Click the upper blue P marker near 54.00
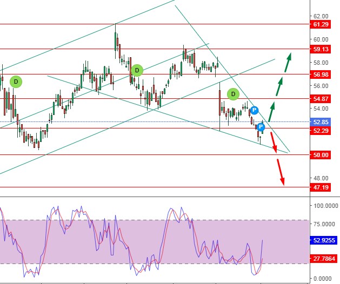This screenshot has width=340, height=284. pos(255,110)
